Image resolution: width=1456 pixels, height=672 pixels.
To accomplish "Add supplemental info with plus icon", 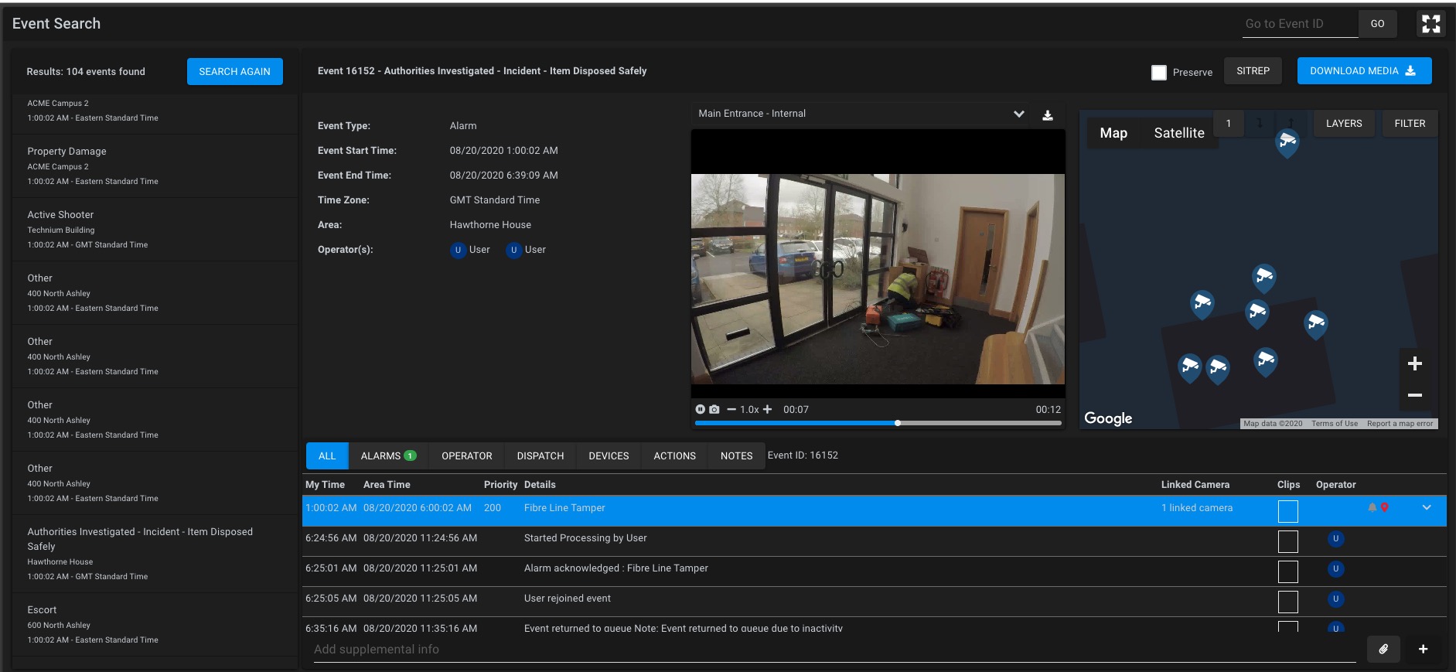I will (x=1423, y=650).
